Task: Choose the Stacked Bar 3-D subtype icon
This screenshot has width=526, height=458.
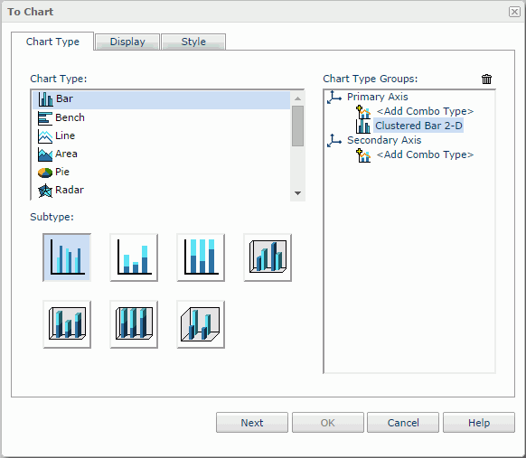Action: tap(67, 324)
